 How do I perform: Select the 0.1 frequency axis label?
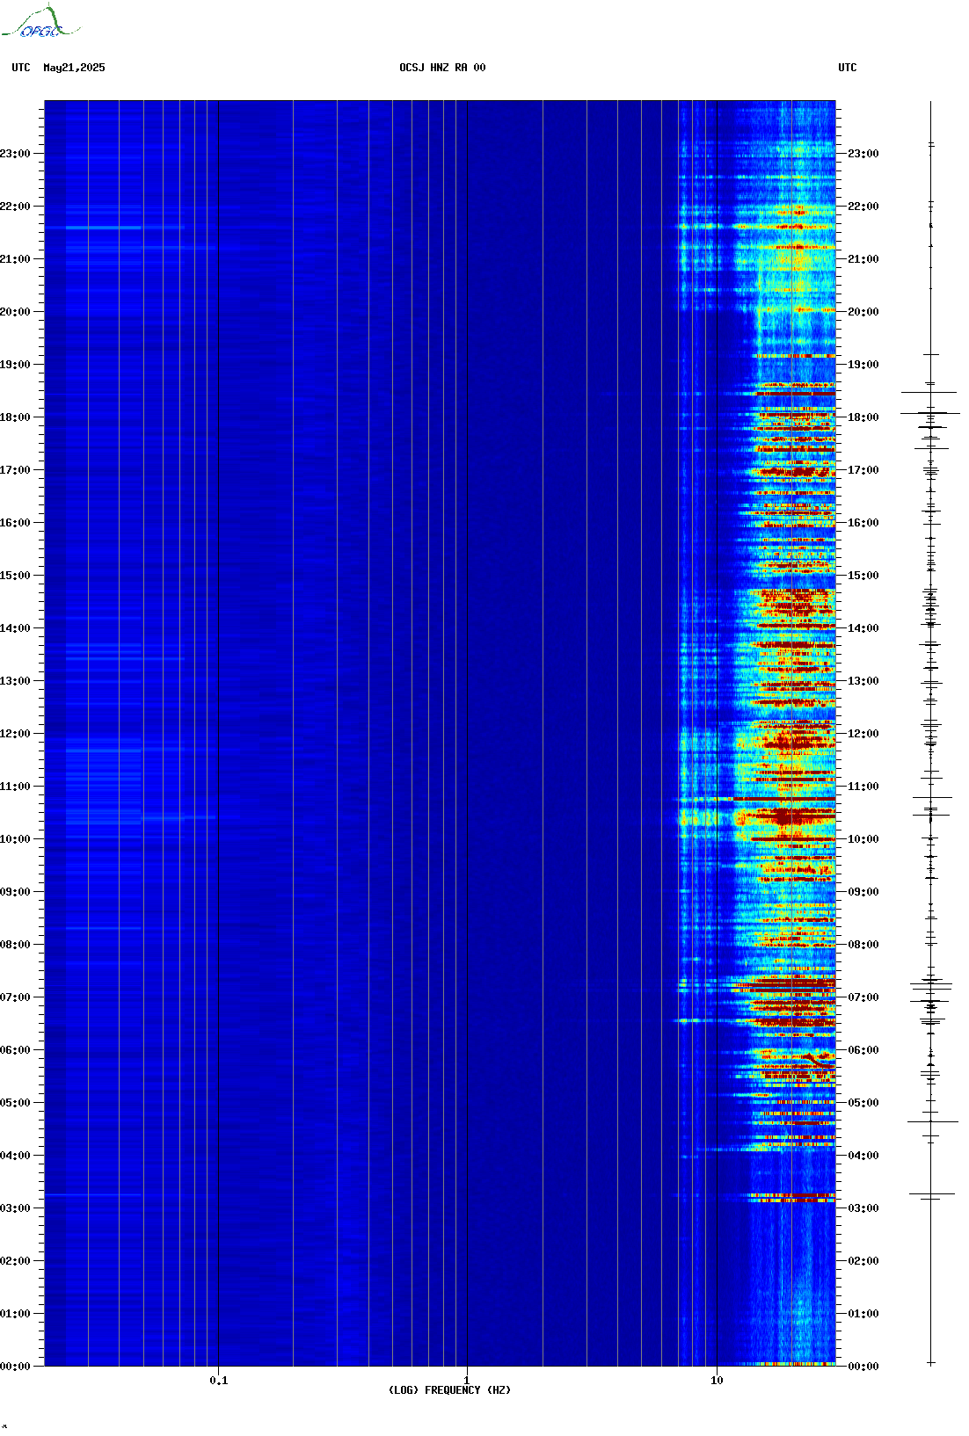click(219, 1381)
